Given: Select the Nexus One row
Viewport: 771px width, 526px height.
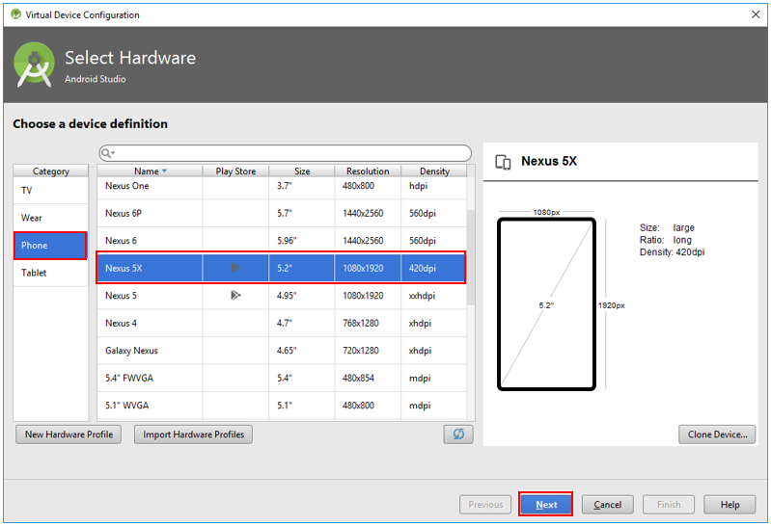Looking at the screenshot, I should click(x=281, y=186).
